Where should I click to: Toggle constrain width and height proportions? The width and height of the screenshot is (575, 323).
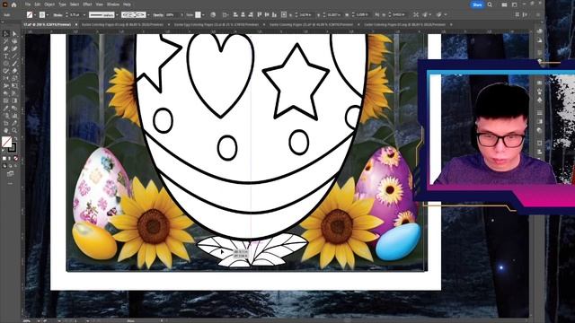[x=377, y=14]
